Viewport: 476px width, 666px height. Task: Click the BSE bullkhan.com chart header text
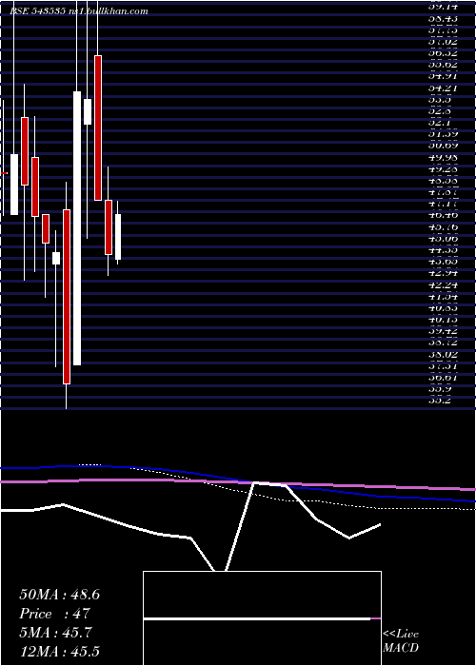pos(79,11)
